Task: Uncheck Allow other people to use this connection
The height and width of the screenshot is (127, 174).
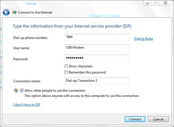Action: [x=22, y=91]
